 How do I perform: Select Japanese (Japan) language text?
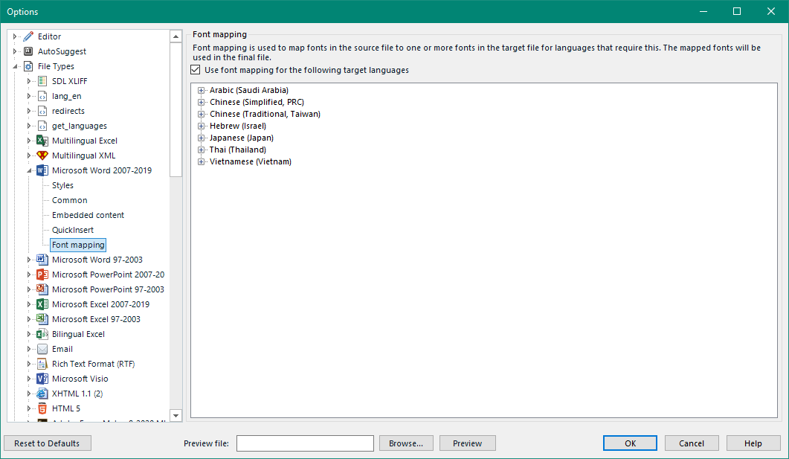pos(242,138)
